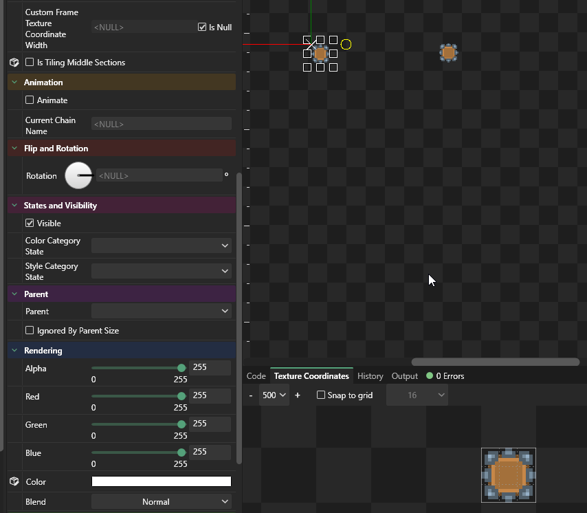Click the Alpha slider handle
Image resolution: width=587 pixels, height=513 pixels.
tap(181, 369)
